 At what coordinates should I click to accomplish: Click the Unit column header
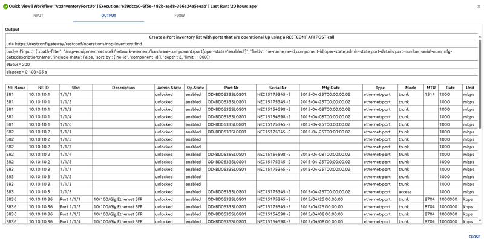coord(470,88)
